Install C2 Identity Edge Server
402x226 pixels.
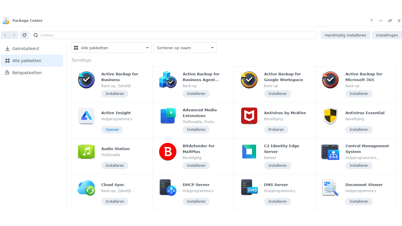coord(278,166)
